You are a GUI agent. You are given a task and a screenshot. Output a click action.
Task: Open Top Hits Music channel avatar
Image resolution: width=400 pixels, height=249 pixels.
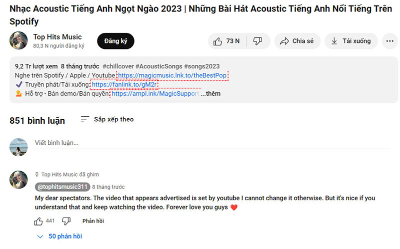pos(18,41)
